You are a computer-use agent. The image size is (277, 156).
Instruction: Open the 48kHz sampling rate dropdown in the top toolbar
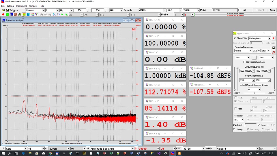tap(165, 10)
